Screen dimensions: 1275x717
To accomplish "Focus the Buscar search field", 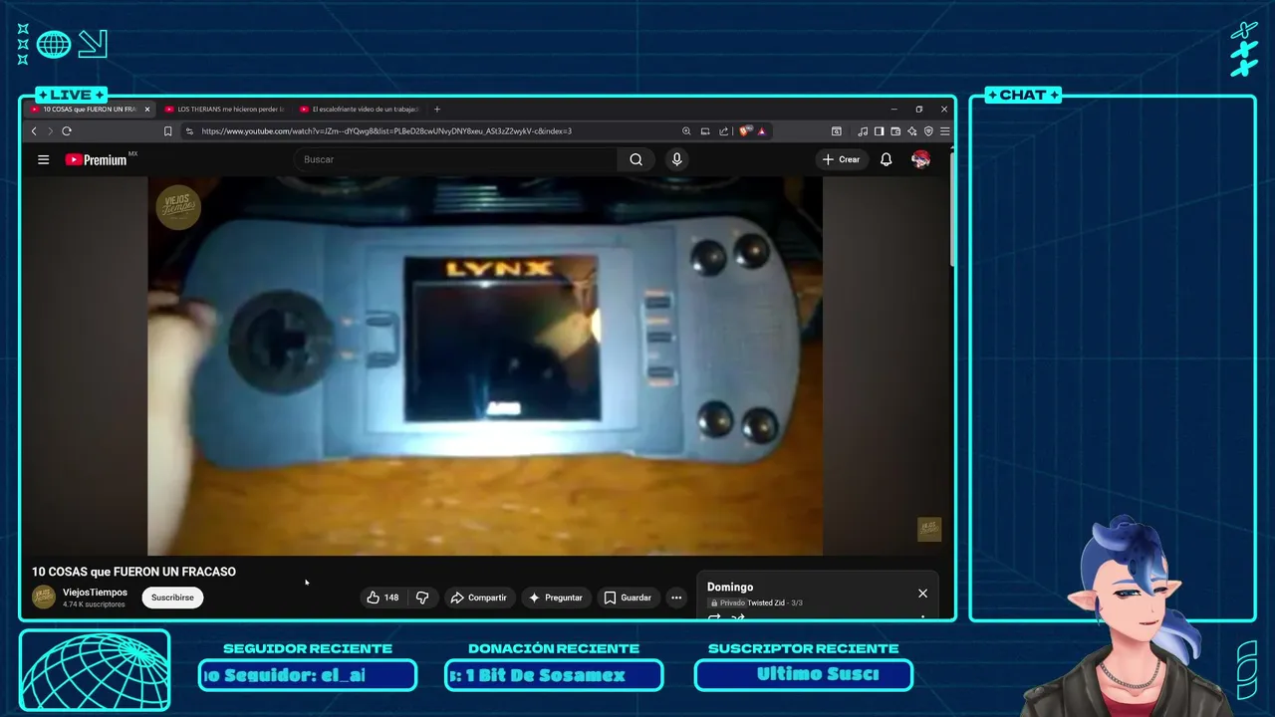I will pyautogui.click(x=456, y=159).
